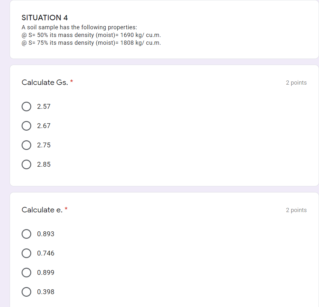Select 2.85 radio circle for Gs
This screenshot has width=319, height=307.
pos(26,164)
